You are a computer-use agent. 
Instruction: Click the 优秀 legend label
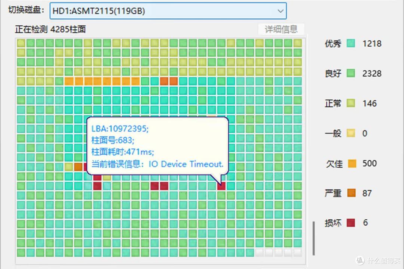point(333,43)
